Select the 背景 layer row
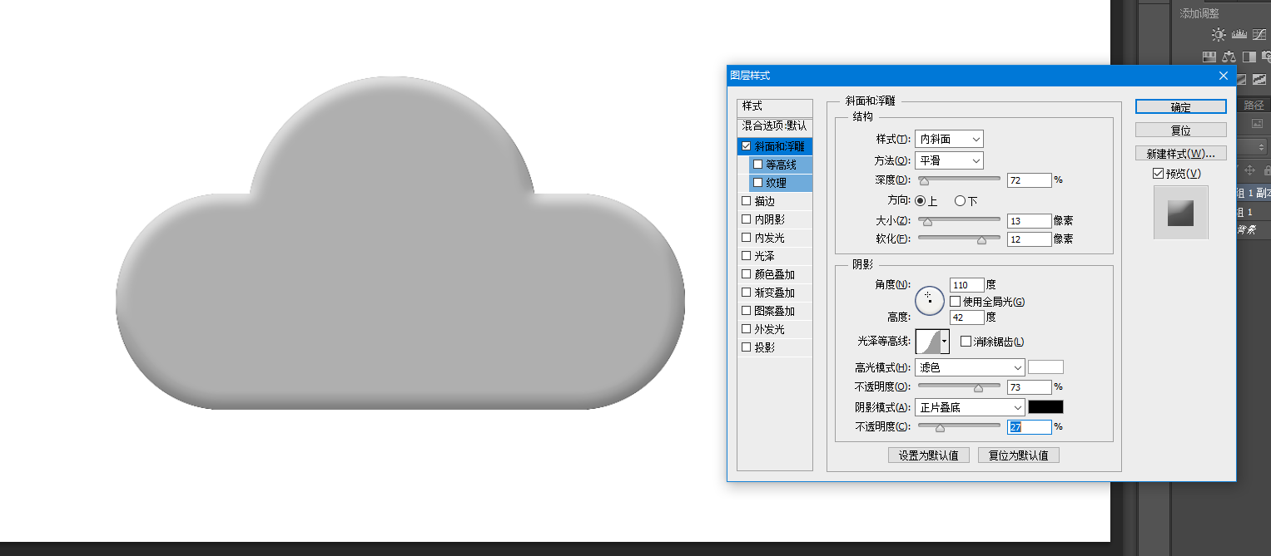 (1252, 230)
